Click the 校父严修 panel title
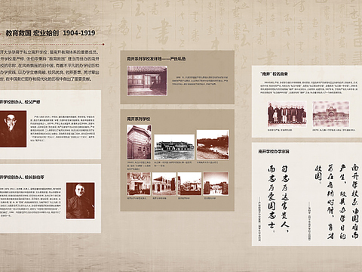This screenshot has width=362, height=272. click(20, 102)
